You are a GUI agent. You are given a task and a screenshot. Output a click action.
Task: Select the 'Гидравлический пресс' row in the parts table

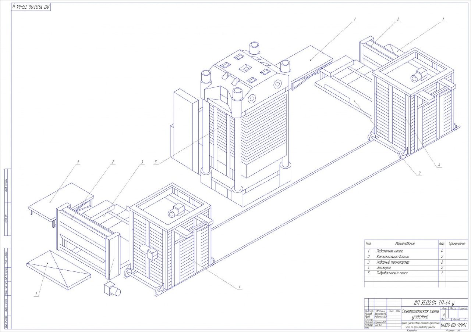tap(393, 273)
